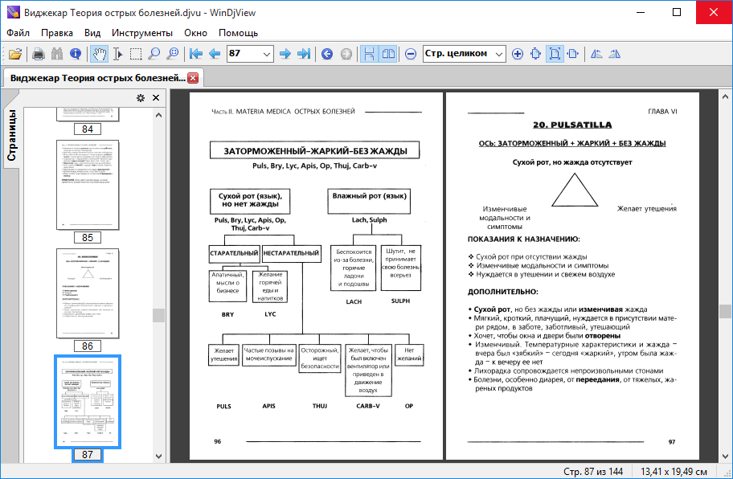Image resolution: width=733 pixels, height=479 pixels.
Task: Switch to the Страницы sidebar tab
Action: (x=11, y=135)
